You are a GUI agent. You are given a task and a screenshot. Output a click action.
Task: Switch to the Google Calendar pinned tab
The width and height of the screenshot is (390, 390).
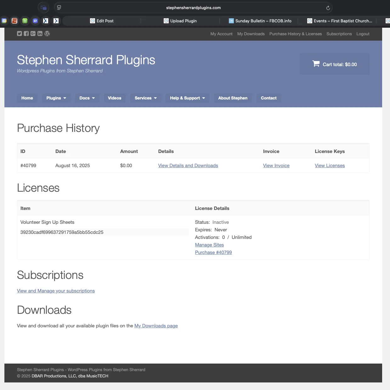click(x=4, y=21)
